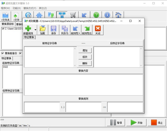Click the red 关闭 (Close) icon
This screenshot has height=131, width=167.
(98, 28)
